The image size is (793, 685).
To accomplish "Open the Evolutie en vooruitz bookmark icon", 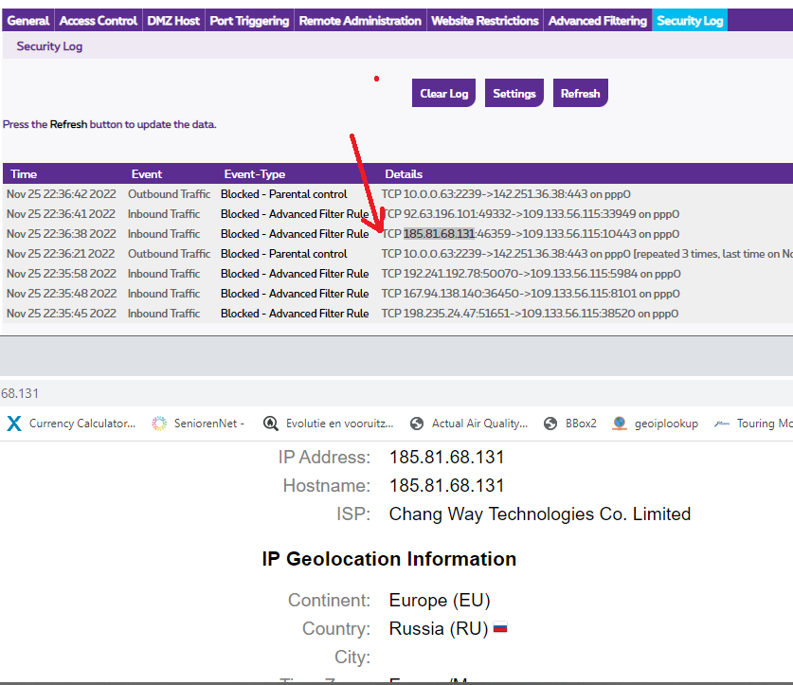I will coord(271,424).
